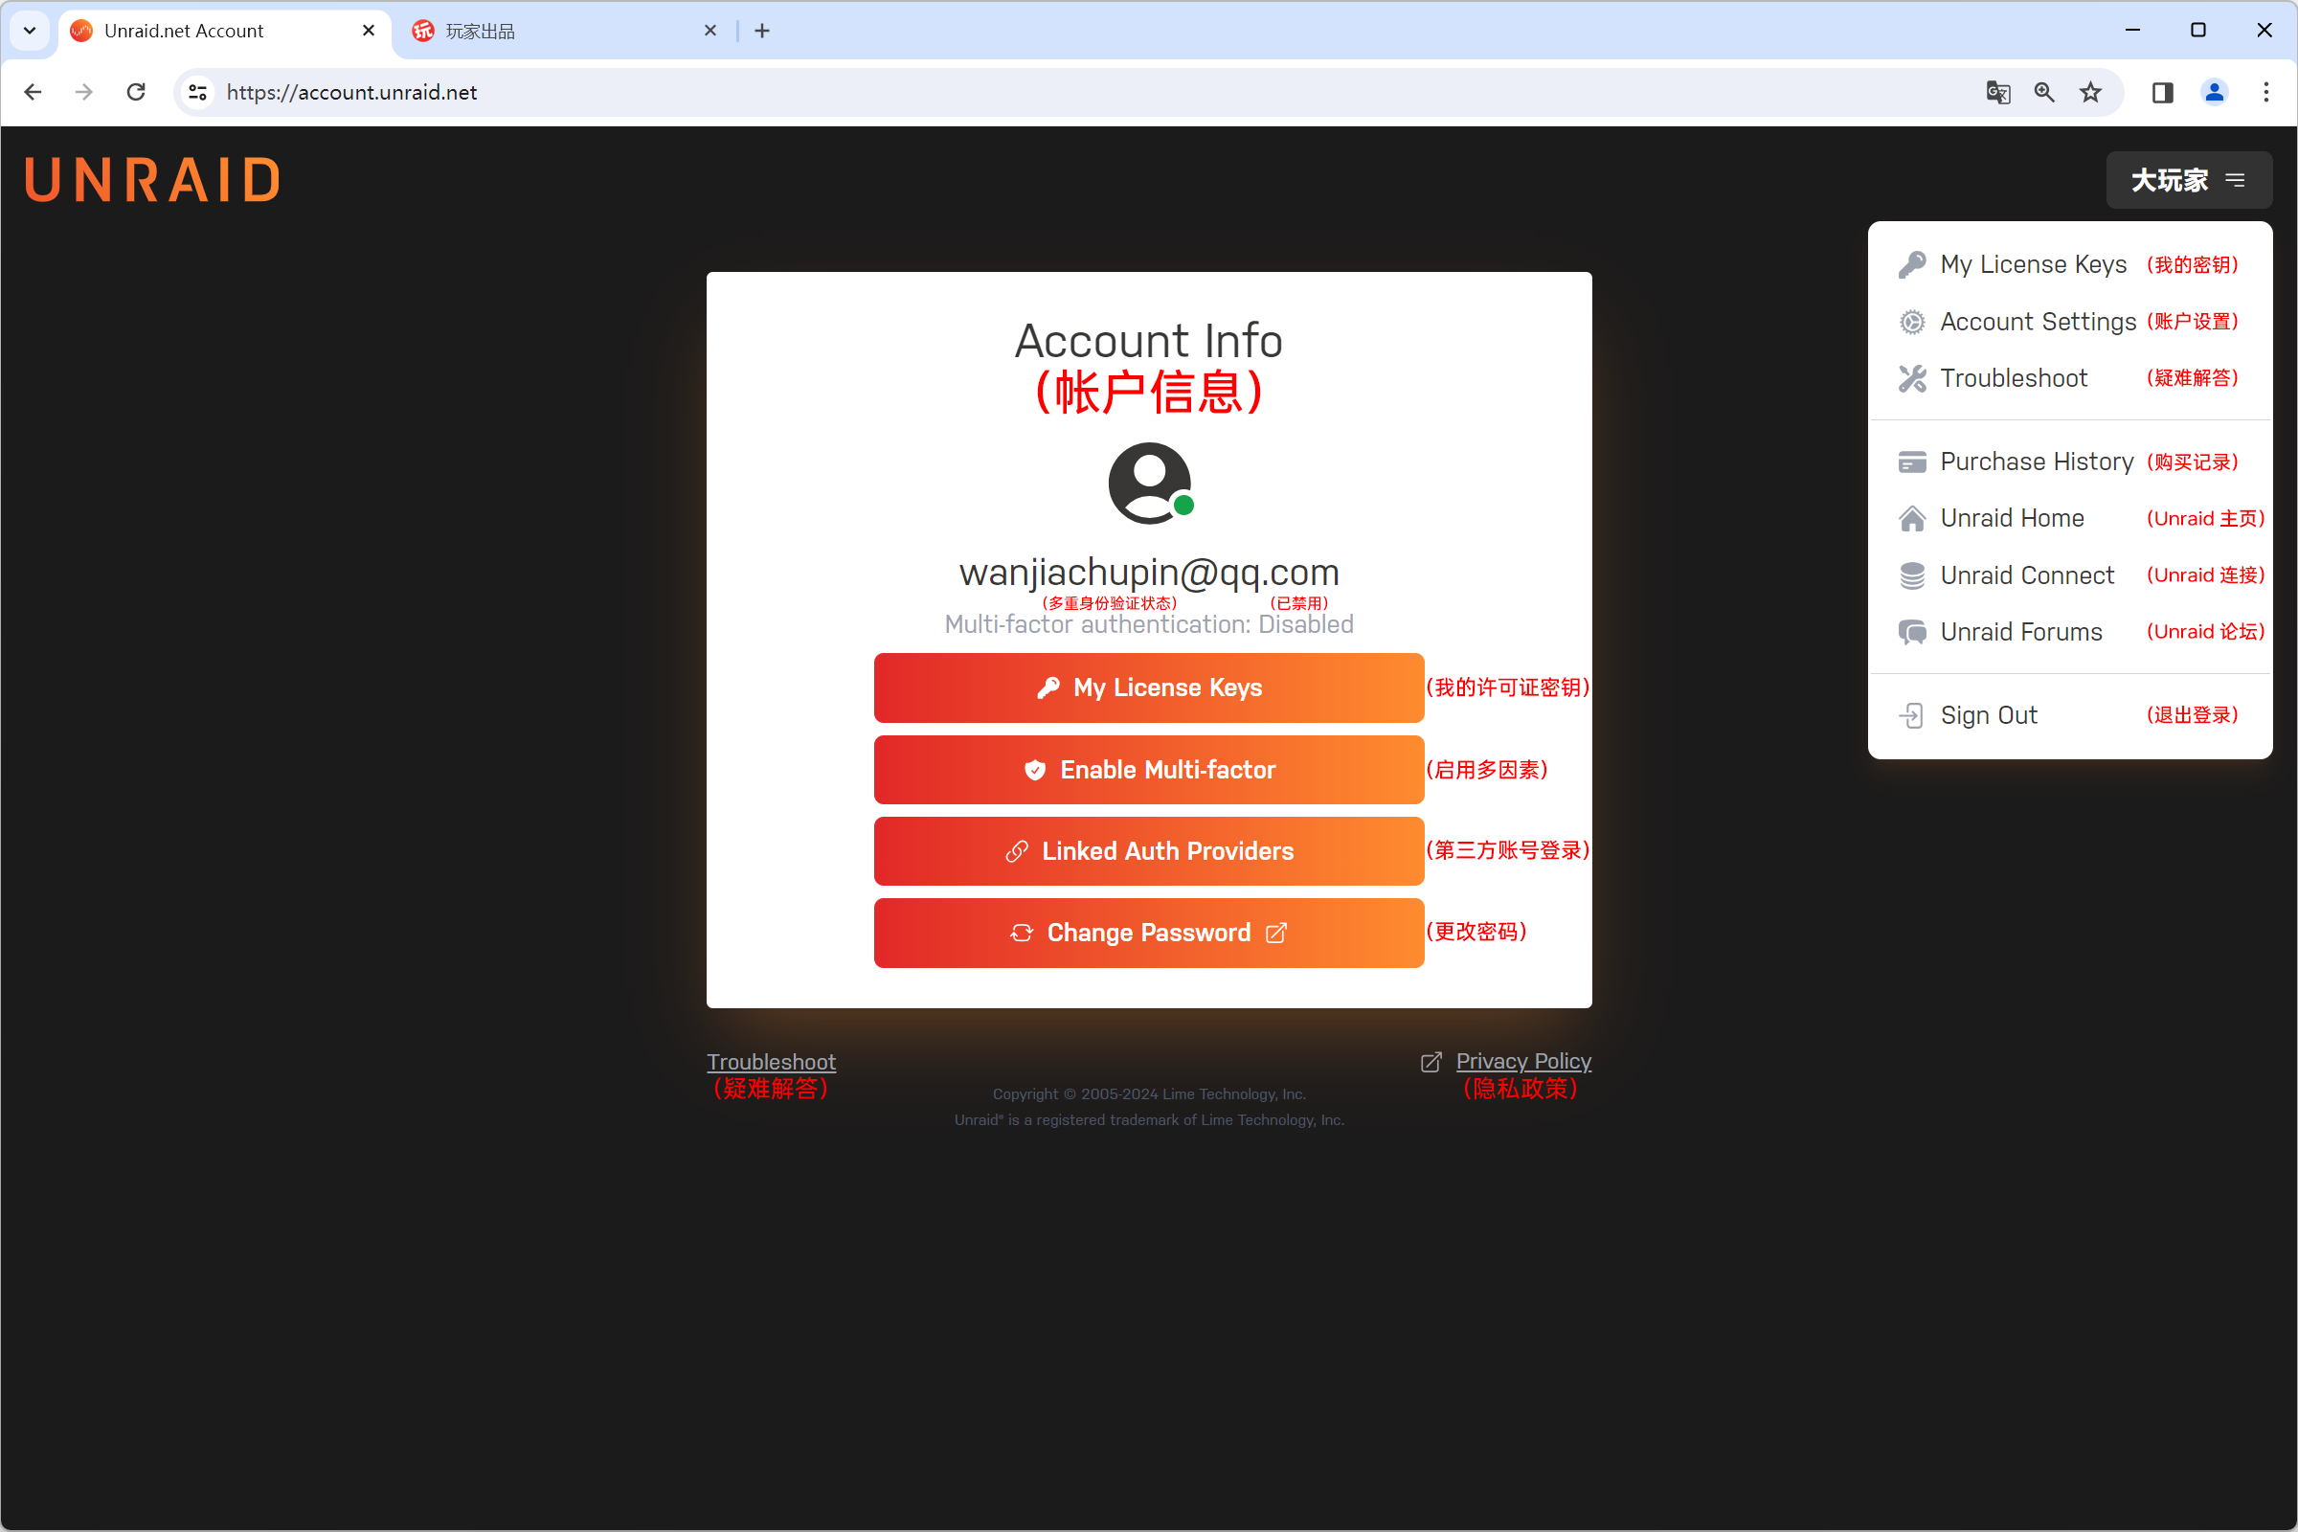Close the 玩家出品 tab
Screen dimensions: 2298x1532
click(x=710, y=31)
